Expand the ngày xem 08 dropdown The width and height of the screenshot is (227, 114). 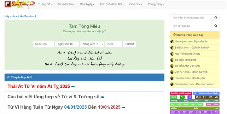[67, 44]
